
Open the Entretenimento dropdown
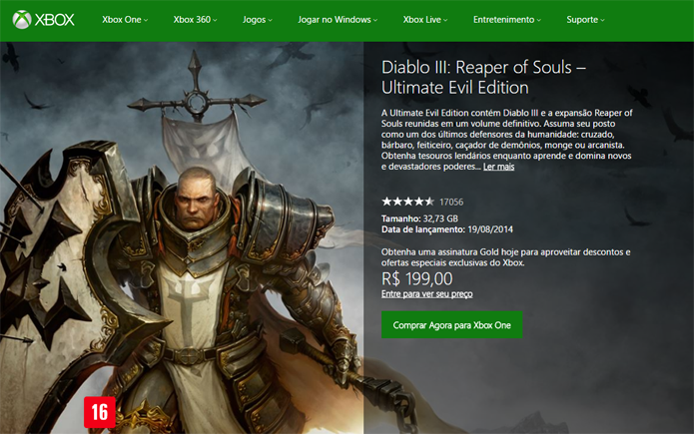coord(507,20)
